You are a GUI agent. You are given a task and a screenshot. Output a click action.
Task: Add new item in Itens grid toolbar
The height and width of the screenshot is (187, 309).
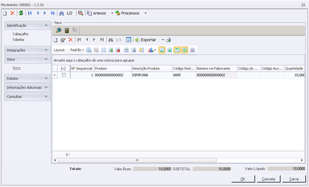point(56,40)
